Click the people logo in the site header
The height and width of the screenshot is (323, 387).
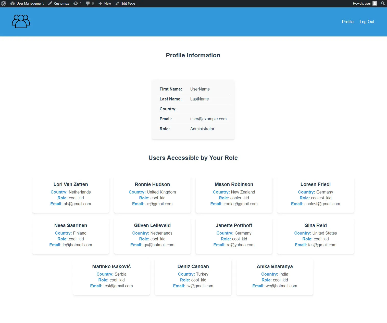coord(20,21)
